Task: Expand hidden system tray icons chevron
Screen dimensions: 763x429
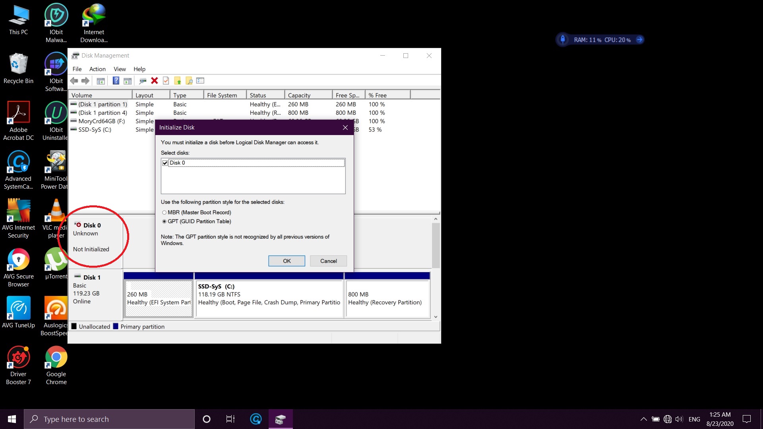Action: pos(643,419)
